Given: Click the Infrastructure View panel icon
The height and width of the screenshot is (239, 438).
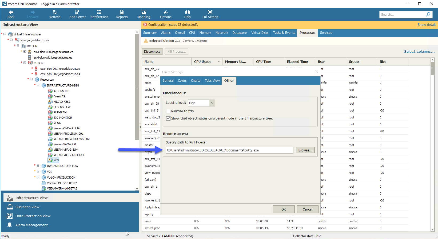Looking at the screenshot, I should pyautogui.click(x=10, y=198).
